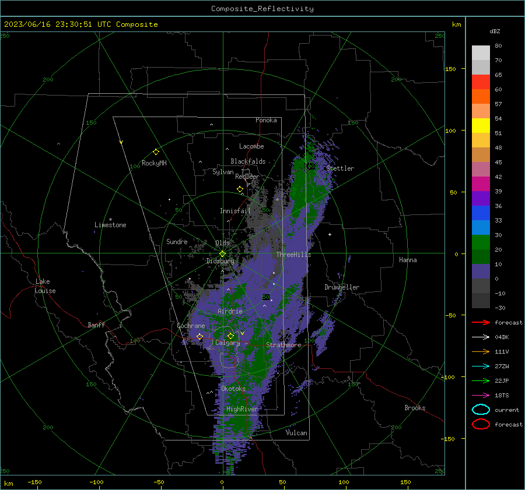Select the Lacombe map label
Viewport: 525px width, 490px height.
coord(251,146)
